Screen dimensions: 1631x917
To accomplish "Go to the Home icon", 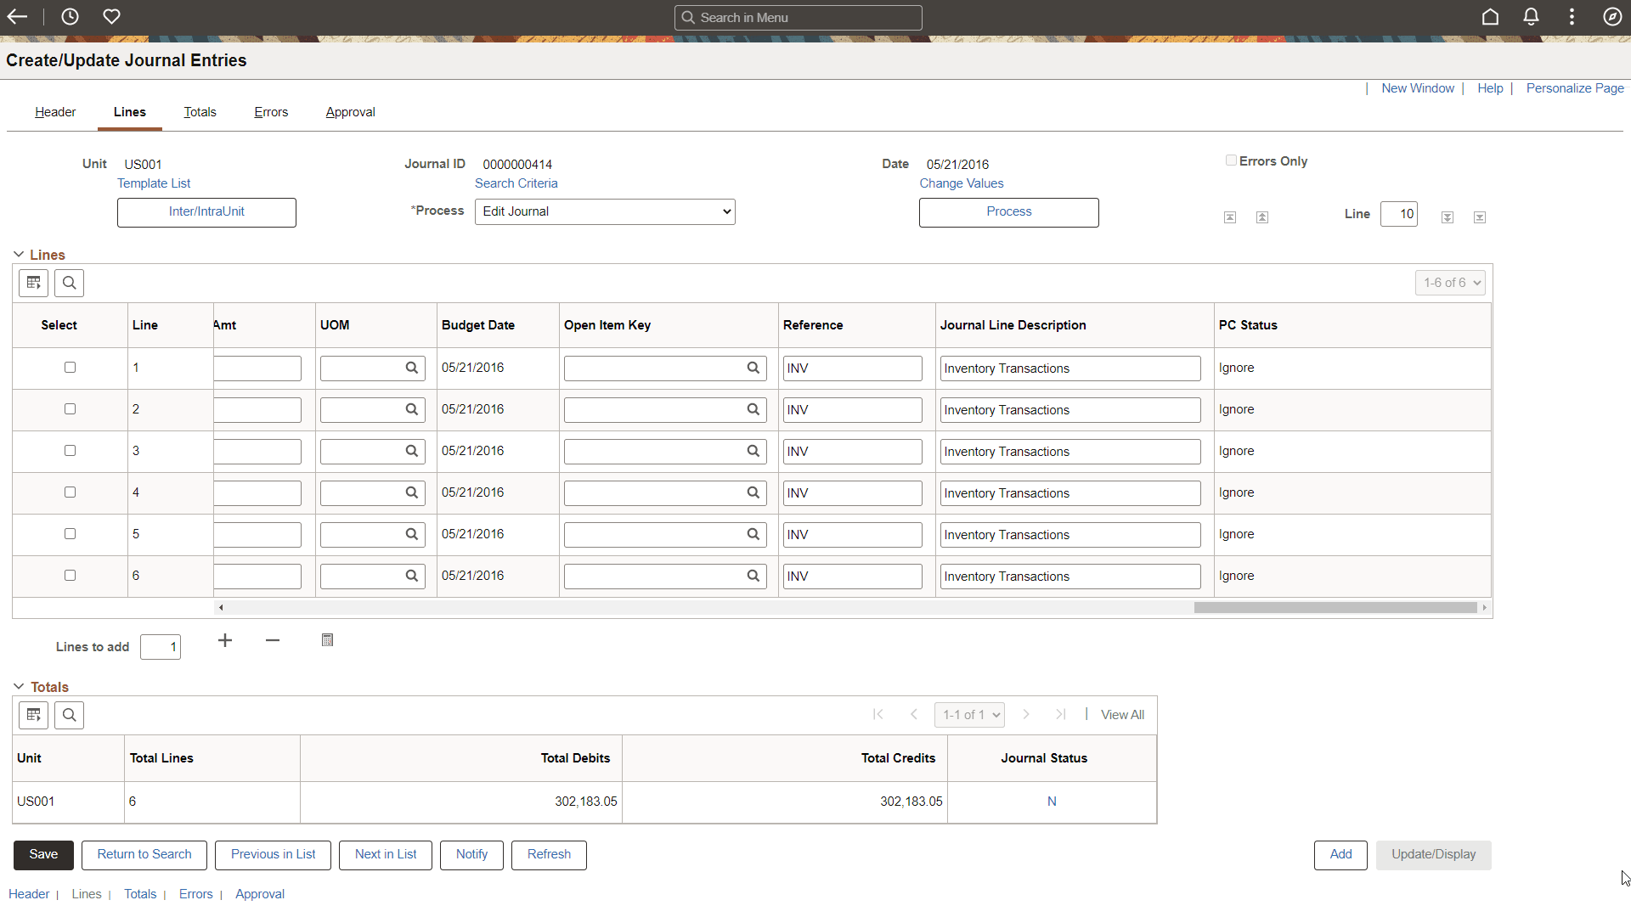I will [1490, 16].
